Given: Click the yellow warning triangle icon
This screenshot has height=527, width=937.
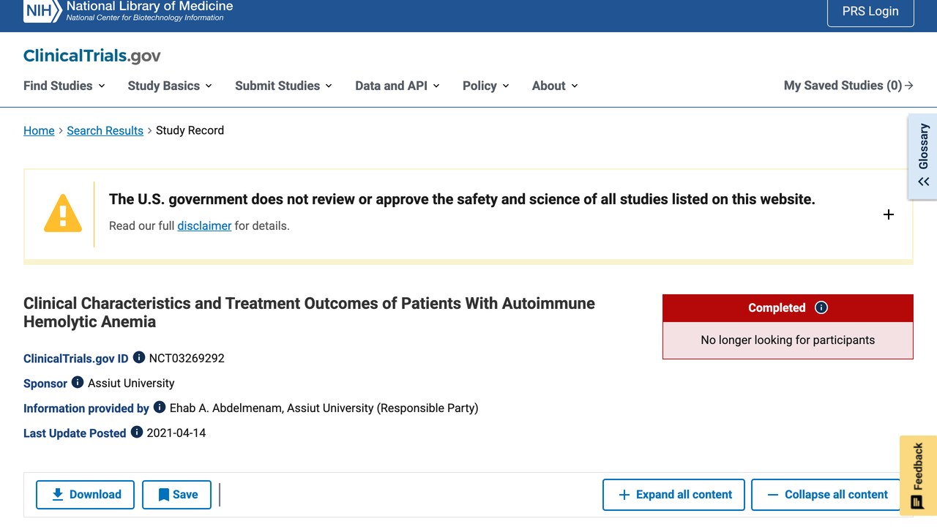Looking at the screenshot, I should [x=63, y=214].
